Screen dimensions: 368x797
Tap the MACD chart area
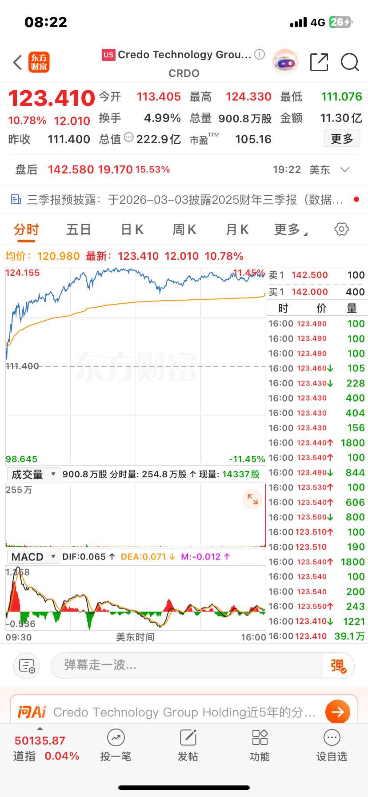pos(136,598)
